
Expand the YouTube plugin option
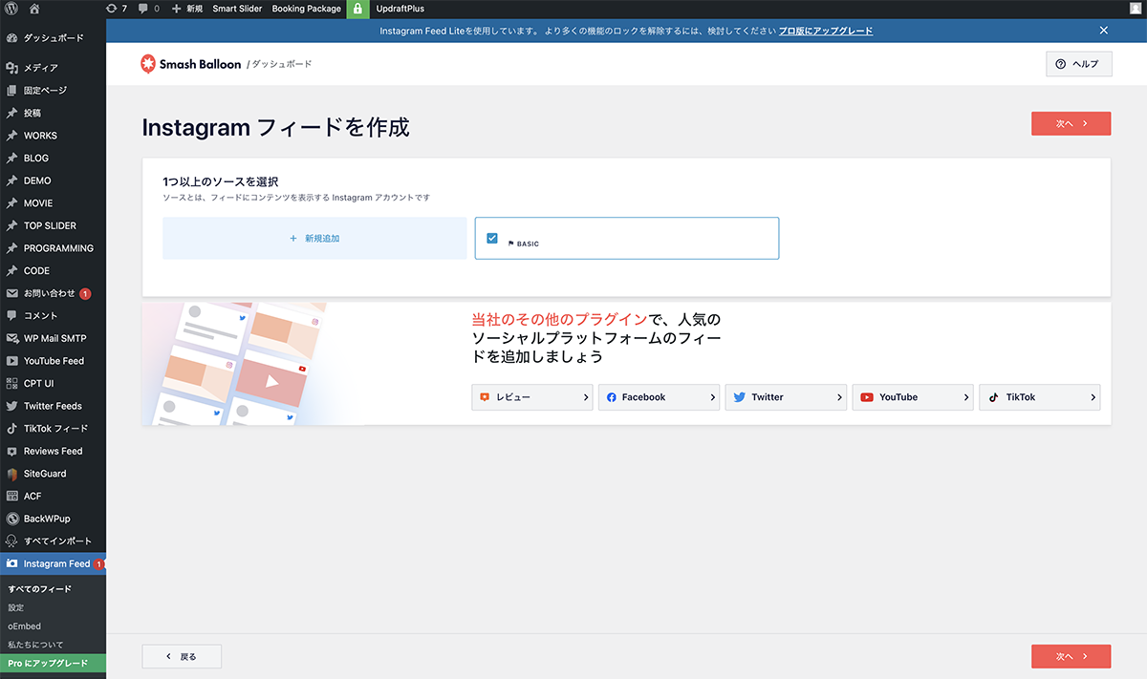912,397
